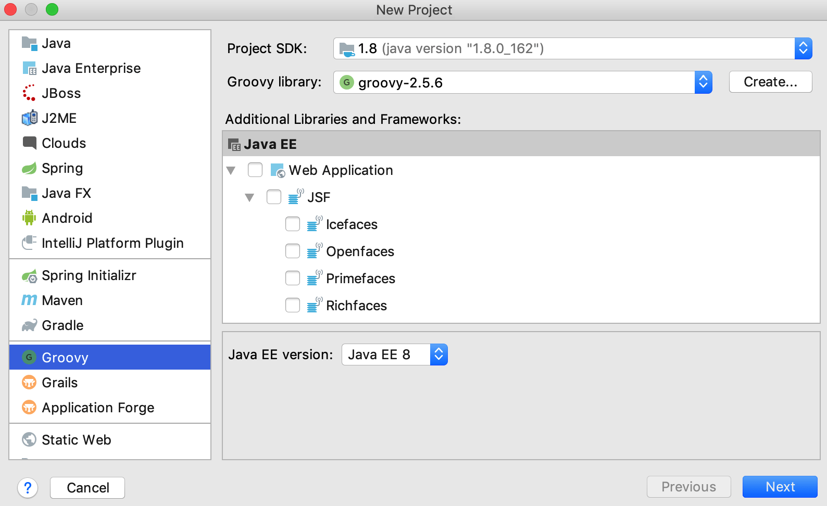Select the Spring green leaf icon
The image size is (827, 506).
click(x=29, y=168)
